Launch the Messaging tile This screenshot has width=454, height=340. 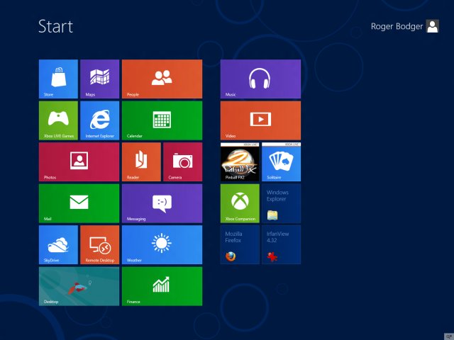[x=162, y=203]
